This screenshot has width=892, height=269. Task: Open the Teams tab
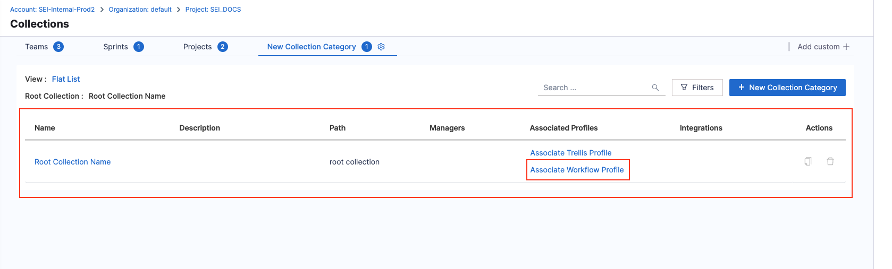point(37,47)
